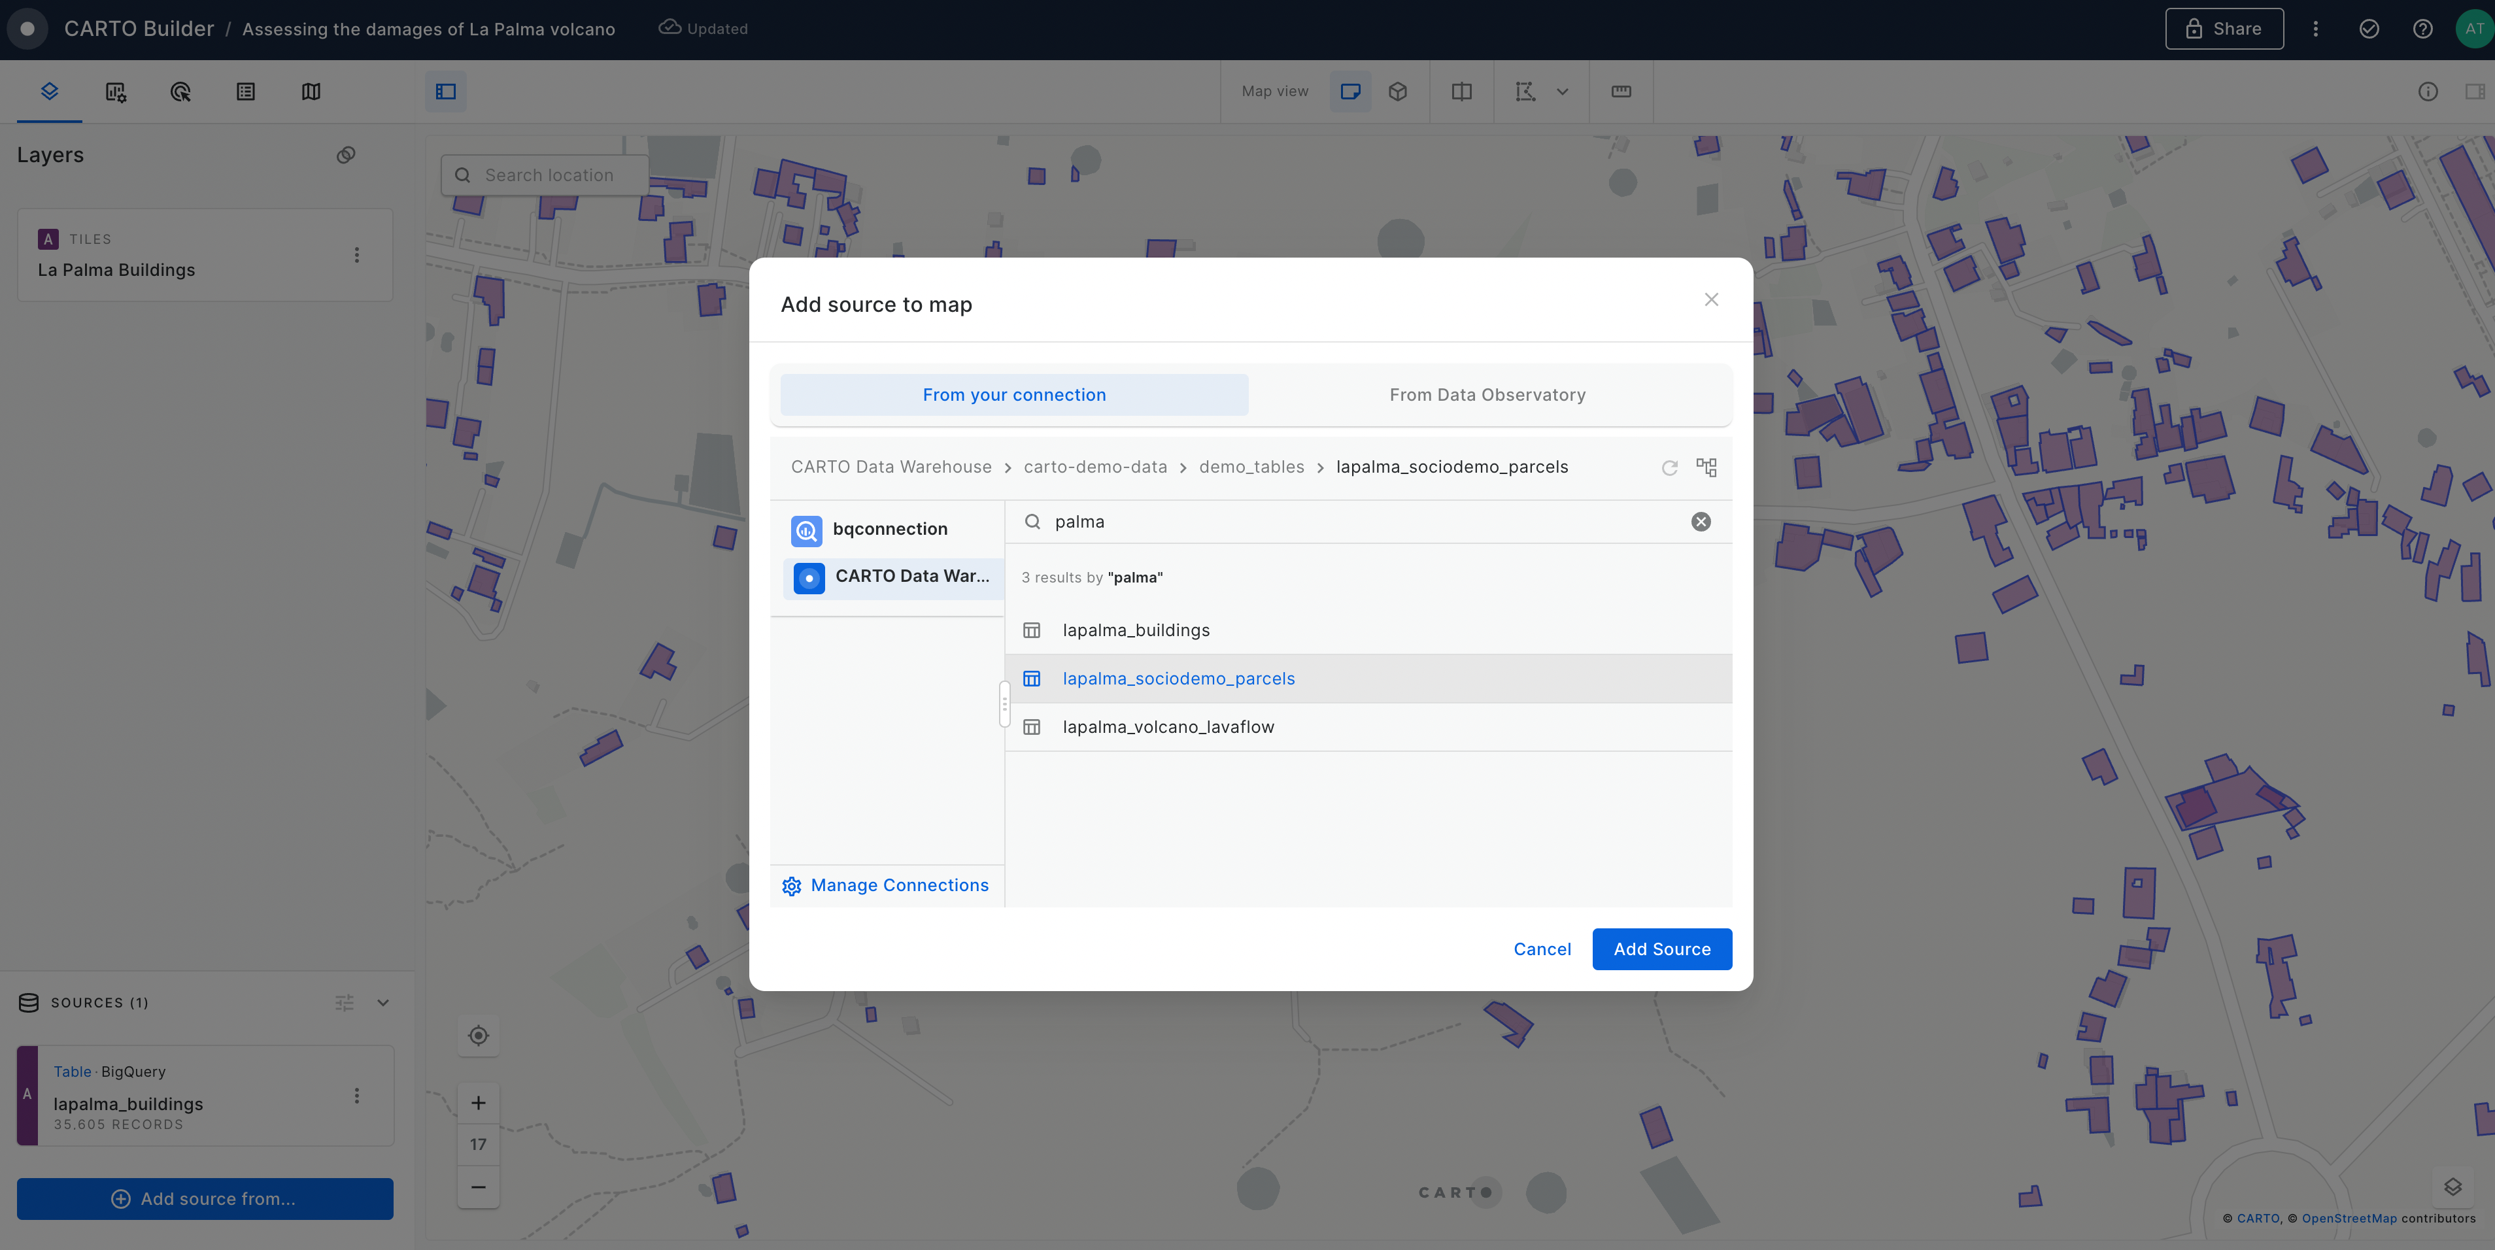Enable split dual map view
The width and height of the screenshot is (2495, 1250).
coord(1461,91)
